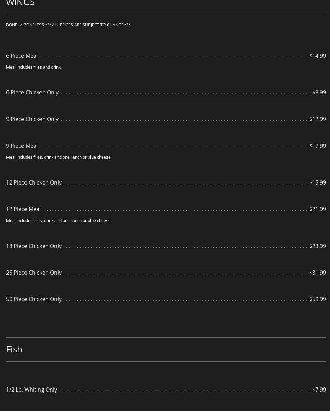Select the $21.99 price
The width and height of the screenshot is (330, 411).
[x=317, y=209]
